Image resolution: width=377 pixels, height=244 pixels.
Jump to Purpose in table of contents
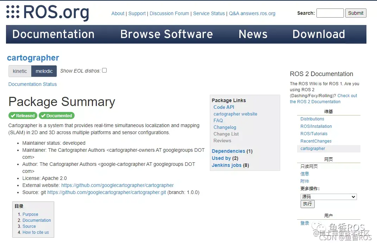[x=30, y=214]
